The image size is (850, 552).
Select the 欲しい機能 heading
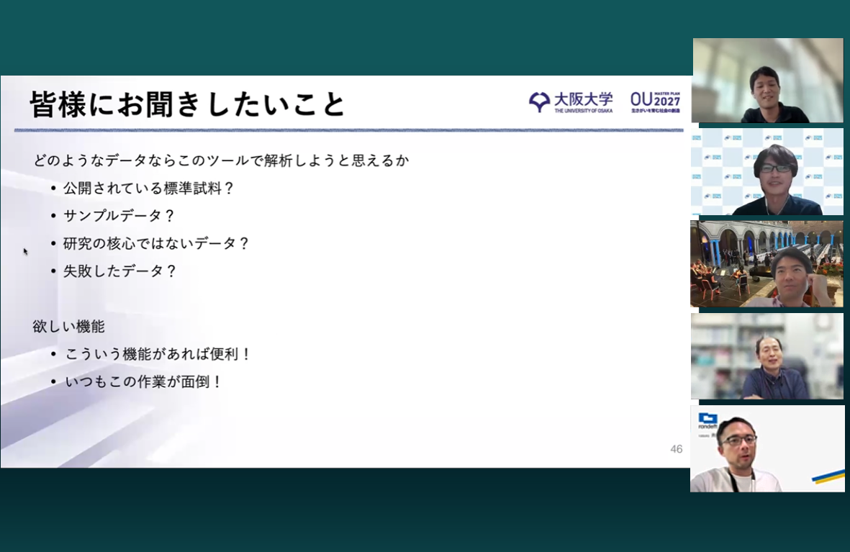(68, 327)
